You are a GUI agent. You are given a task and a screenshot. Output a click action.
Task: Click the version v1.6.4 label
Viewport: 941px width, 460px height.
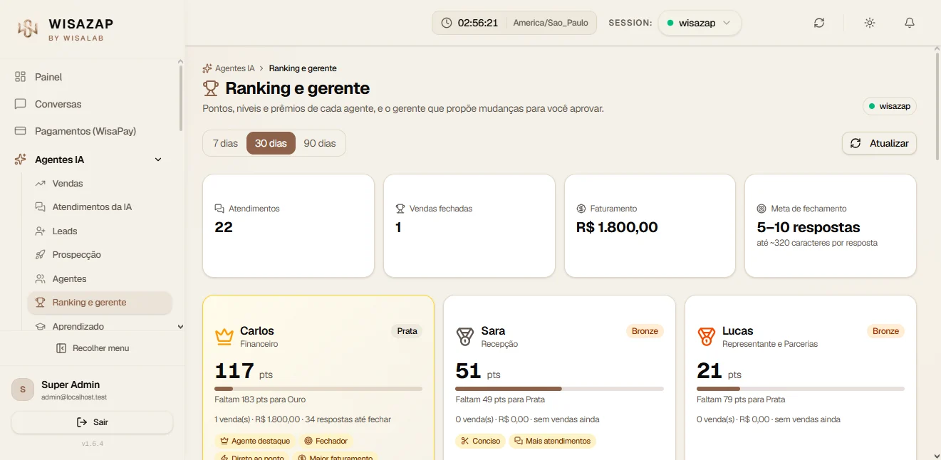(92, 444)
